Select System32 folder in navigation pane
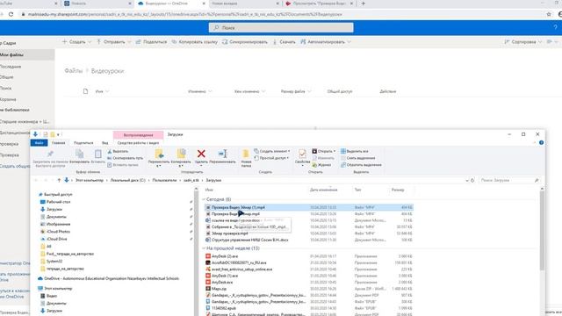The width and height of the screenshot is (562, 316). tap(51, 262)
